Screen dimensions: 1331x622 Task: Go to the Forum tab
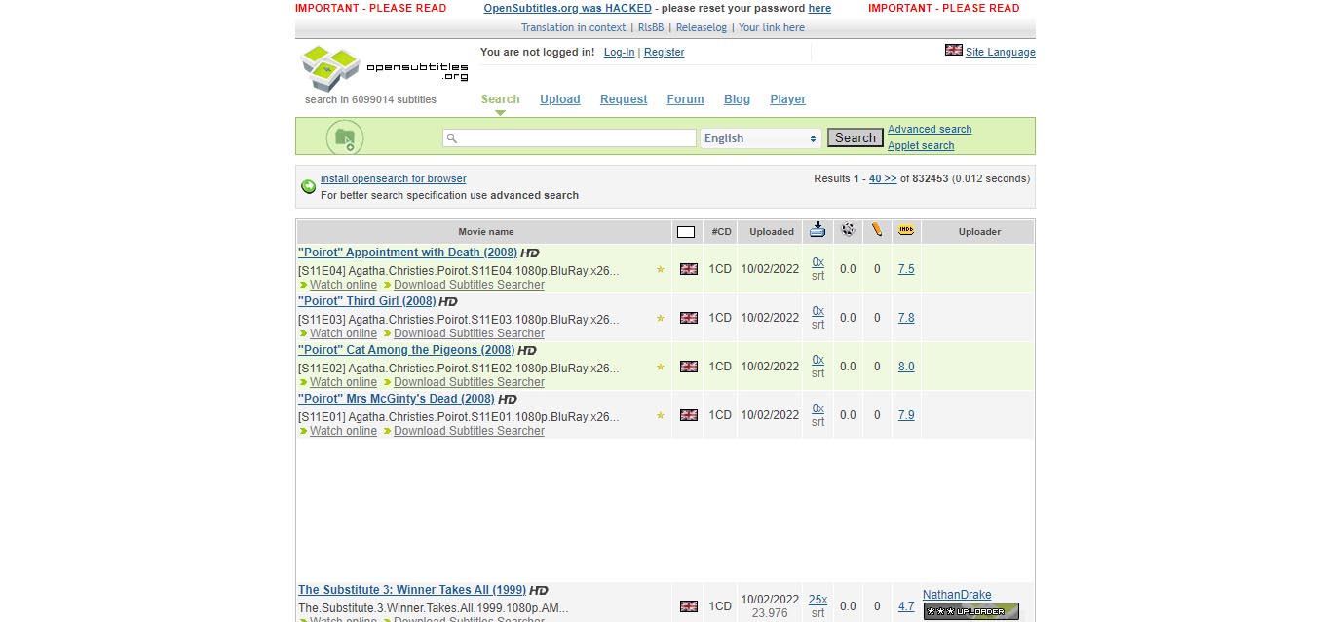pos(685,99)
